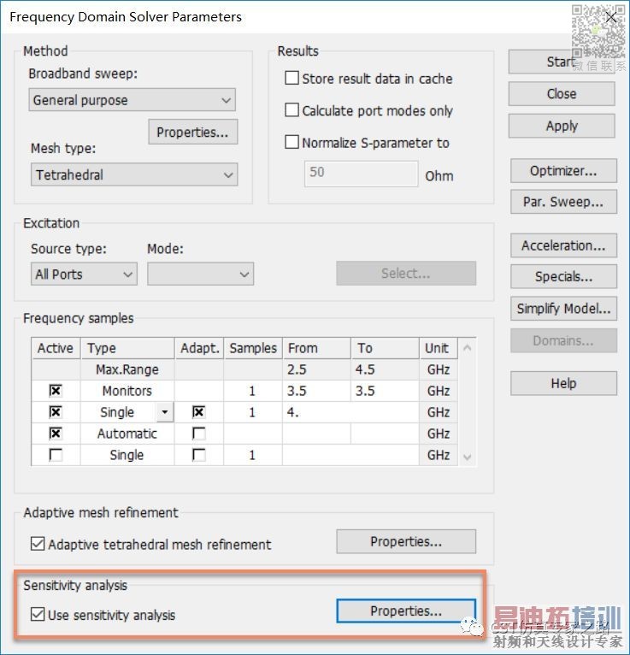Image resolution: width=630 pixels, height=655 pixels.
Task: Open Single type dropdown arrow in table
Action: pyautogui.click(x=165, y=412)
